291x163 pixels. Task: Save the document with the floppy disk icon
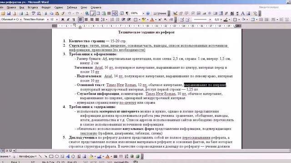click(9, 14)
